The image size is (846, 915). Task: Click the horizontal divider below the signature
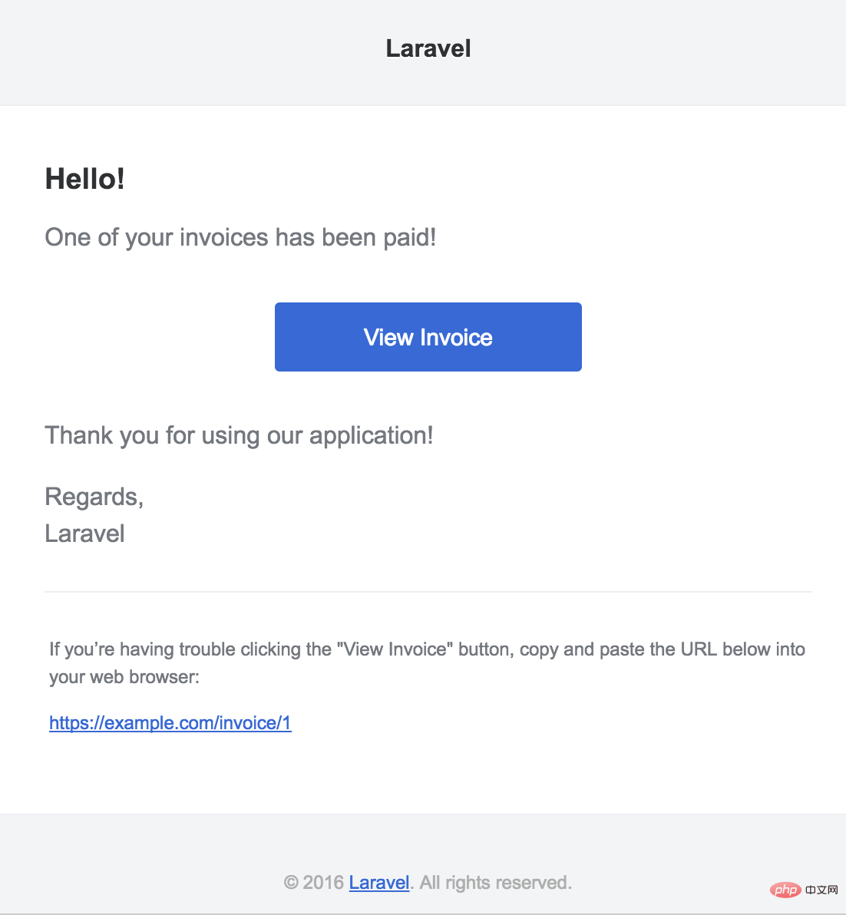[x=428, y=592]
